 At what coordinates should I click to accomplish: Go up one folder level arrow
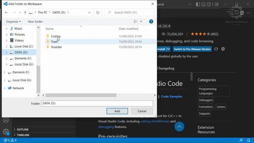click(x=25, y=12)
